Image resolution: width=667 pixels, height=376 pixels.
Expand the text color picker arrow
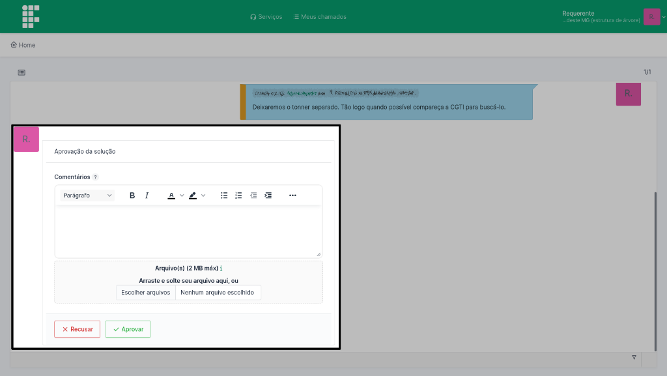point(182,195)
